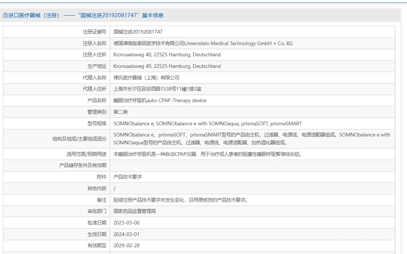Select the effective date "2024-03-01"
This screenshot has height=254, width=407.
pyautogui.click(x=127, y=234)
